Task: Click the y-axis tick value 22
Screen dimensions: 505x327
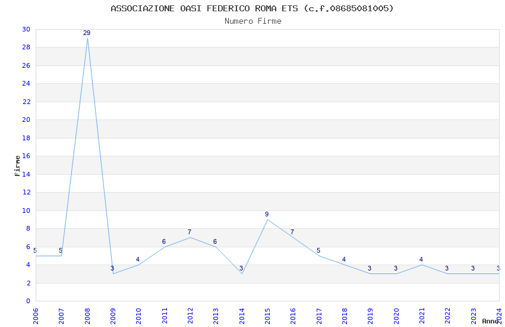Action: pos(26,102)
